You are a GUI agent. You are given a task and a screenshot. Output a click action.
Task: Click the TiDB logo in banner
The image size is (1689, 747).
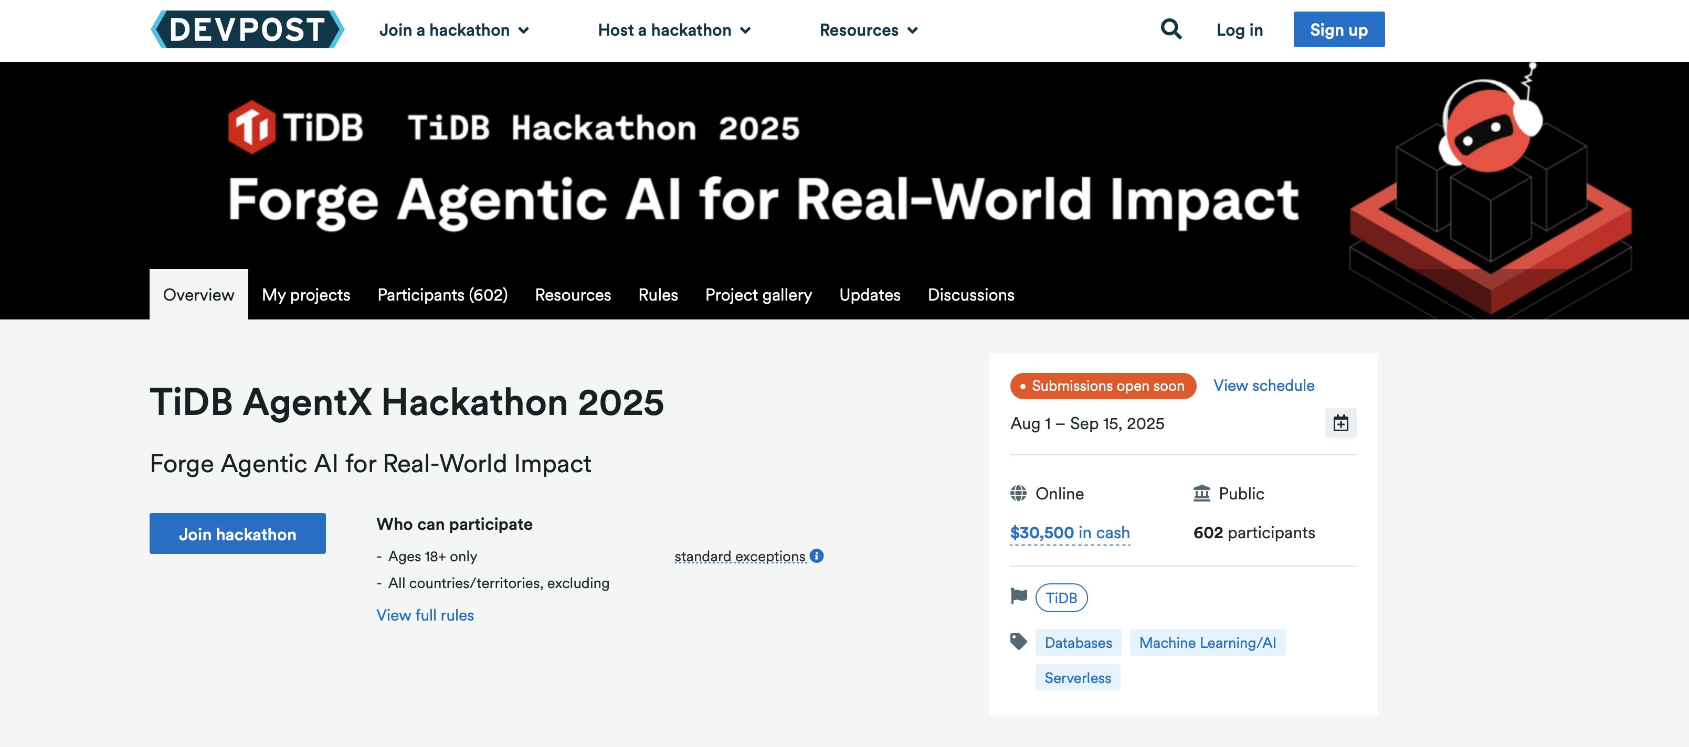tap(295, 126)
